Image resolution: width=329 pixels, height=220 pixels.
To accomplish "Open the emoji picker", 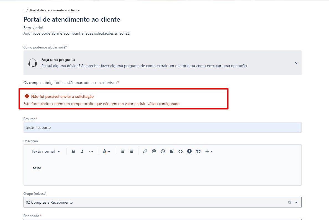I will [163, 151].
